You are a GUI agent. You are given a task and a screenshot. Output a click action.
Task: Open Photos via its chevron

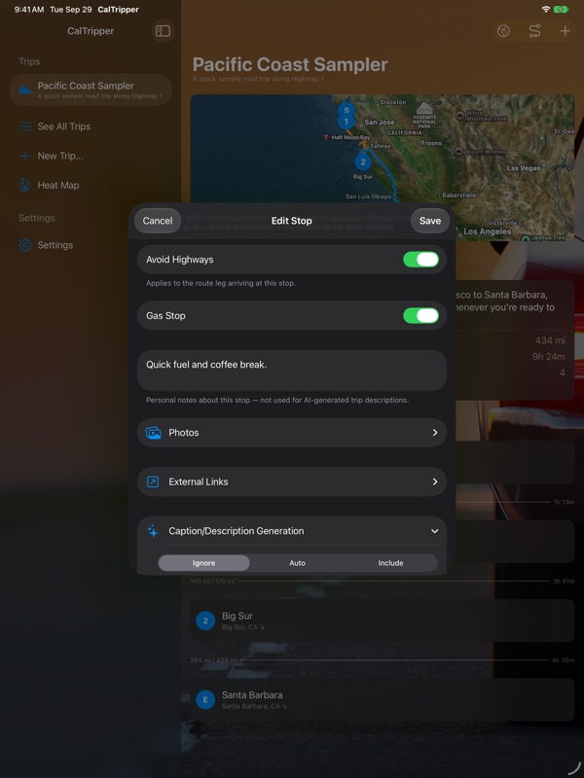point(435,433)
